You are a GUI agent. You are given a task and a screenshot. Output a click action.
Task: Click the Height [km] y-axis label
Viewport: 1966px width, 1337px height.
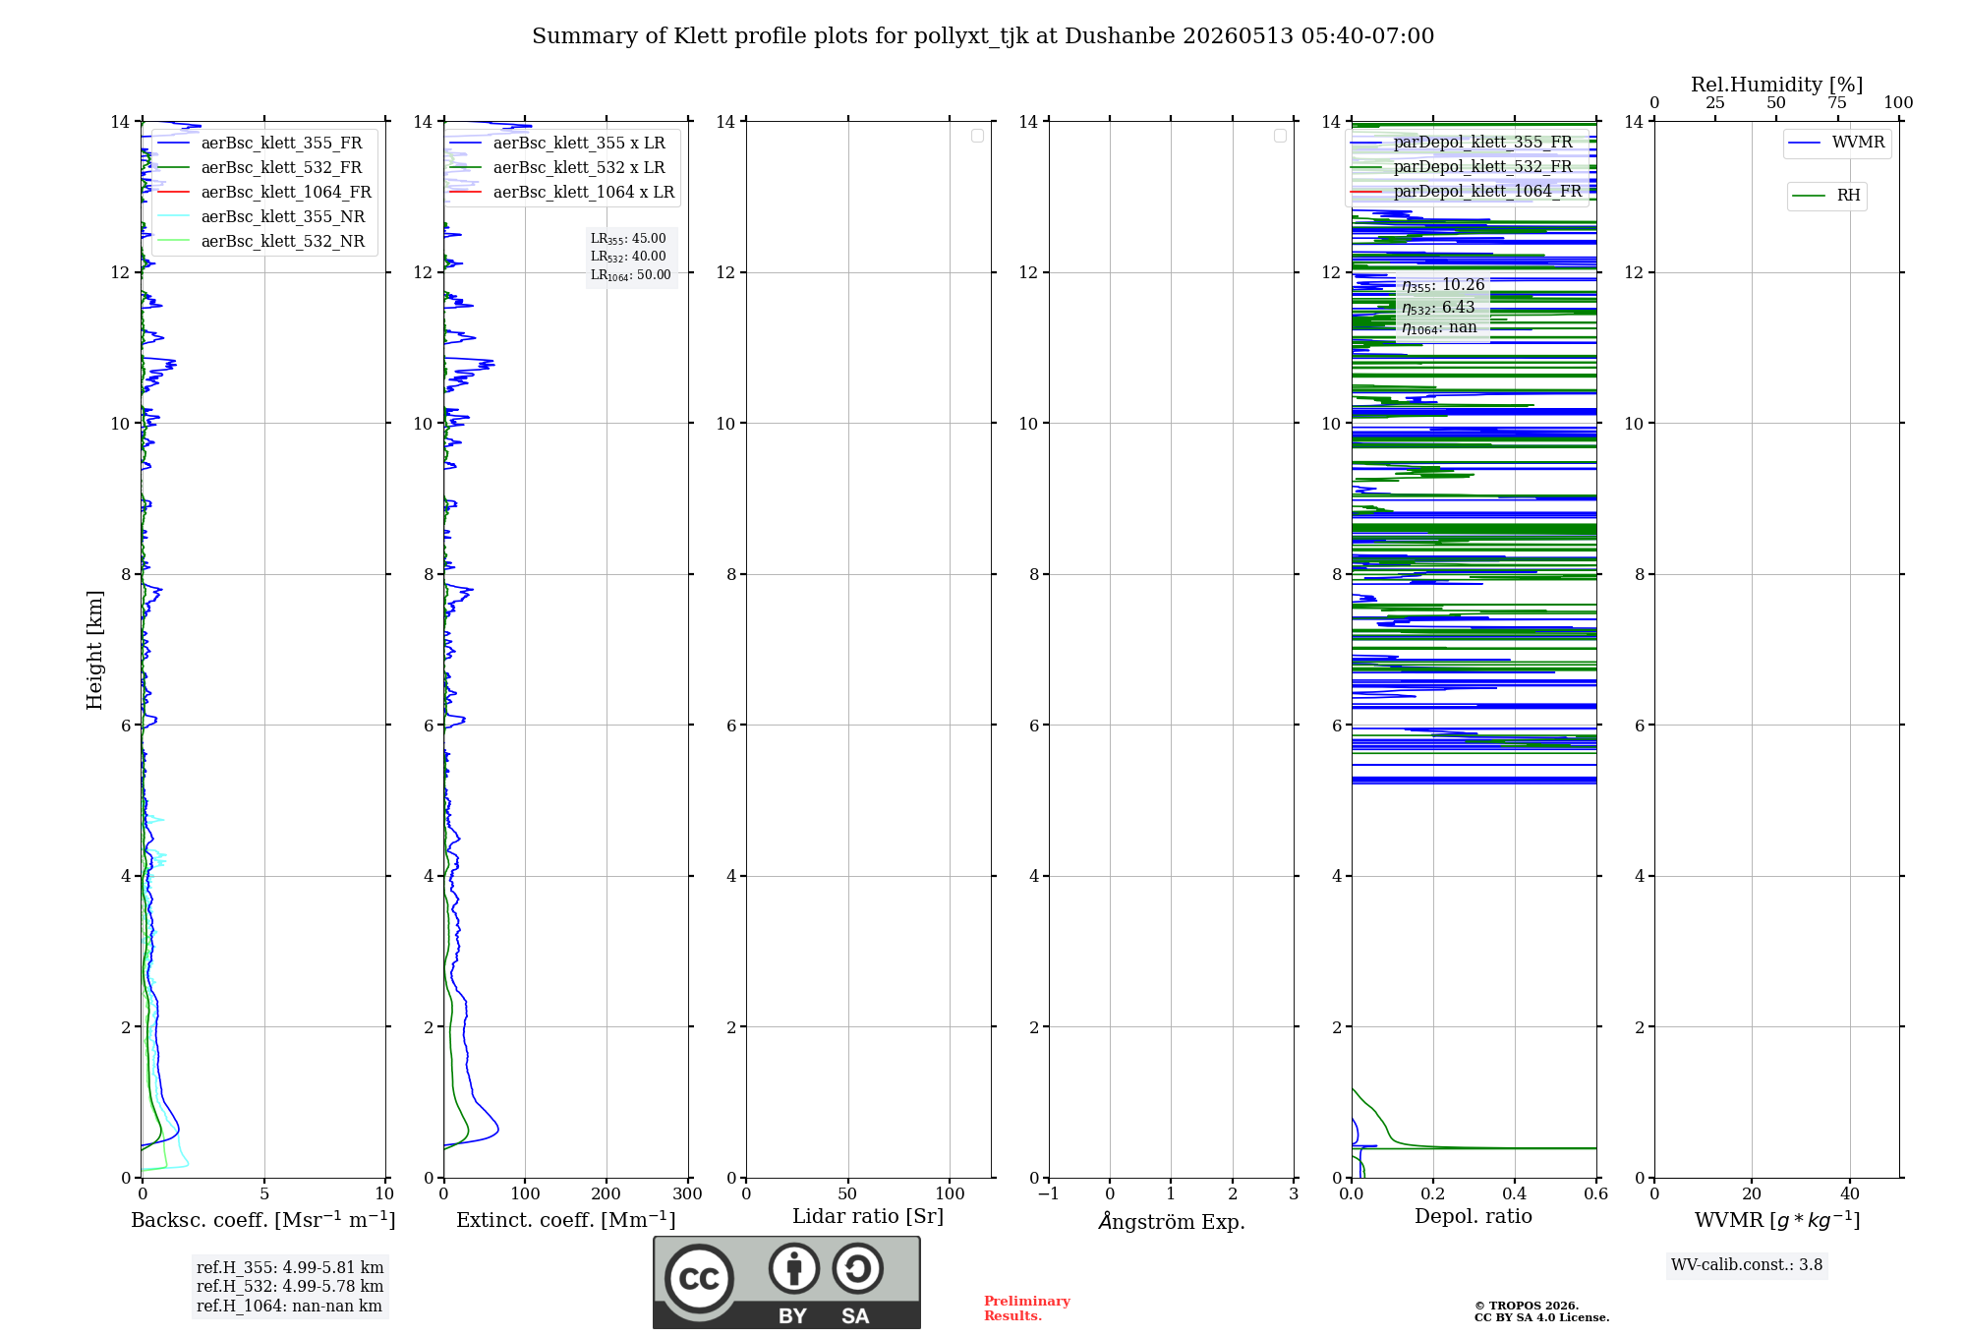[x=94, y=650]
